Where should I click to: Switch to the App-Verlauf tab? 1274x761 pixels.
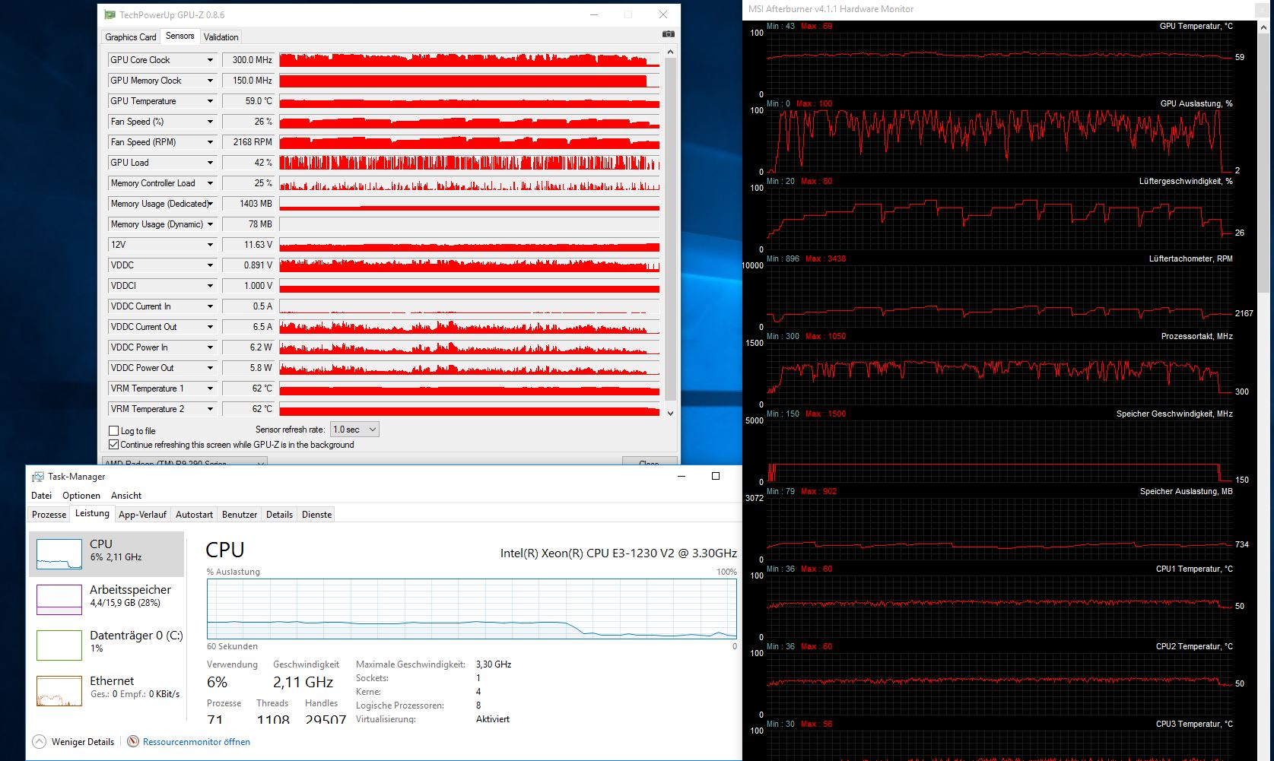point(142,515)
